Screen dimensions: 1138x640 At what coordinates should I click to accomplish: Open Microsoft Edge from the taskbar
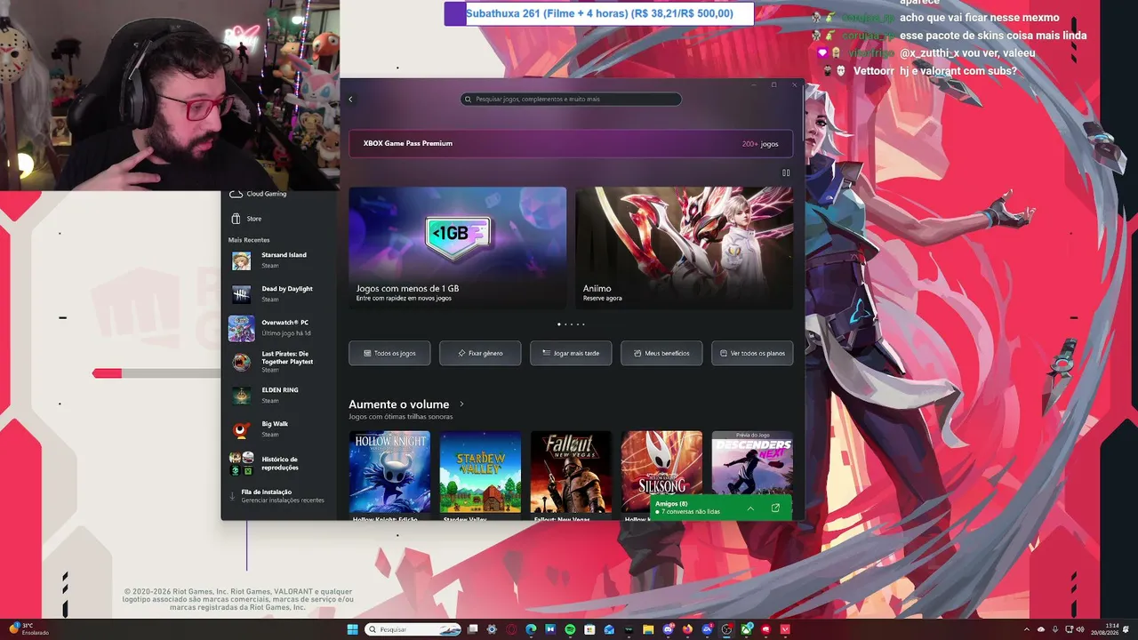tap(531, 629)
